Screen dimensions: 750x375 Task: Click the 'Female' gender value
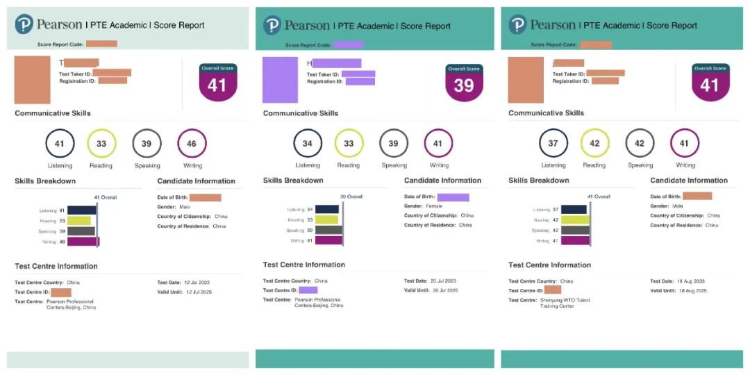click(x=434, y=206)
